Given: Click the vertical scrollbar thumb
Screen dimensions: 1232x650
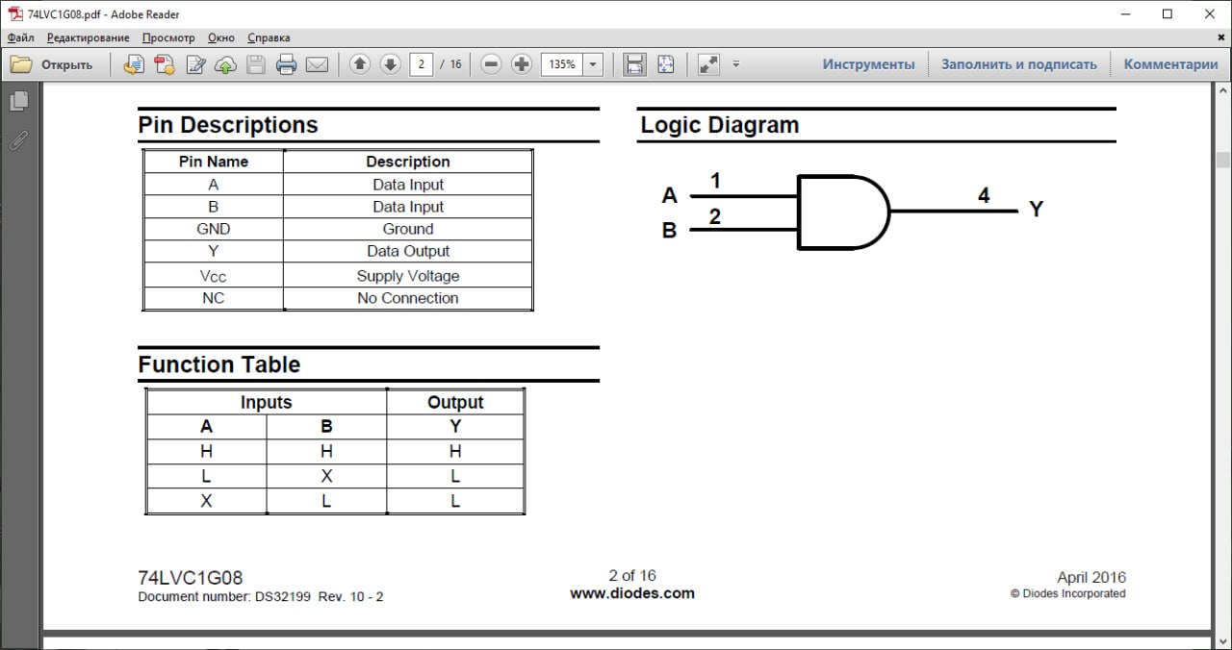Looking at the screenshot, I should (1222, 160).
